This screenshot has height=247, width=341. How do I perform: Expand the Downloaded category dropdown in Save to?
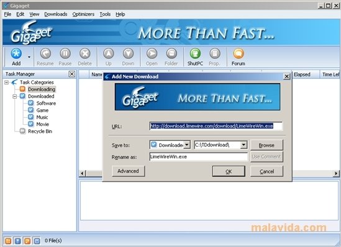click(187, 145)
